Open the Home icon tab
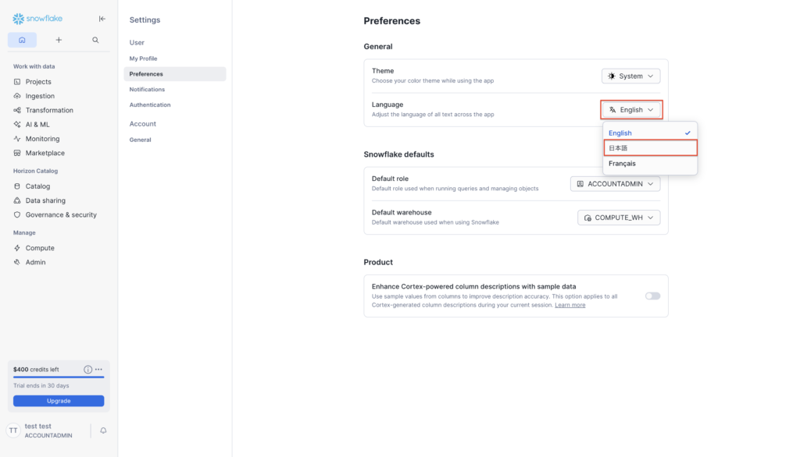The image size is (800, 457). pyautogui.click(x=22, y=40)
